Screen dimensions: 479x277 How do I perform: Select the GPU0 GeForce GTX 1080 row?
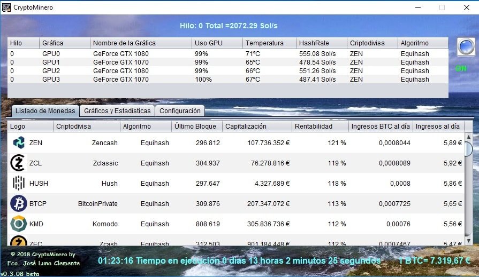[x=120, y=54]
